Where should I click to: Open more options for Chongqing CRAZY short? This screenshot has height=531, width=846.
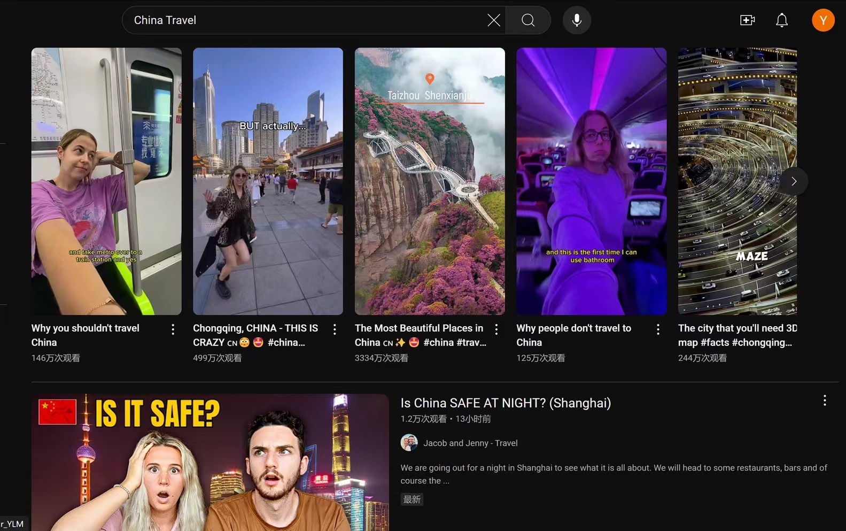click(x=335, y=329)
